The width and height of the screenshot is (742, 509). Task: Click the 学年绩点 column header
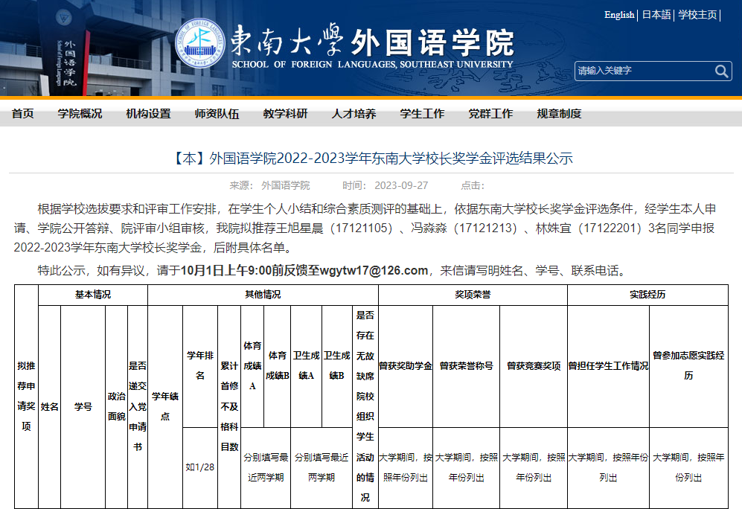pos(165,406)
